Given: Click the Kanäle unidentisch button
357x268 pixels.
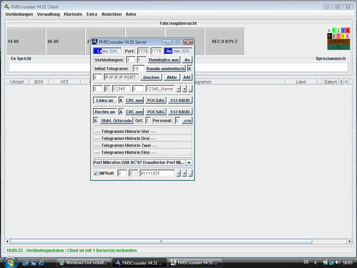Looking at the screenshot, I should pos(166,69).
